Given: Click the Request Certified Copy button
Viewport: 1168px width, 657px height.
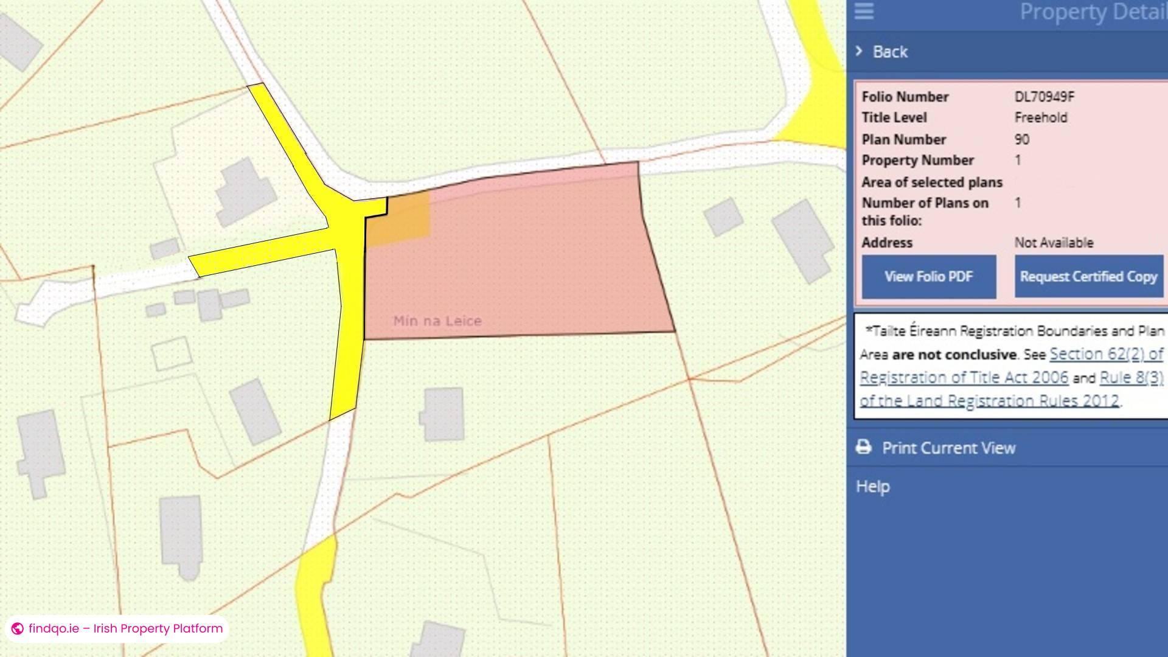Looking at the screenshot, I should pyautogui.click(x=1088, y=277).
